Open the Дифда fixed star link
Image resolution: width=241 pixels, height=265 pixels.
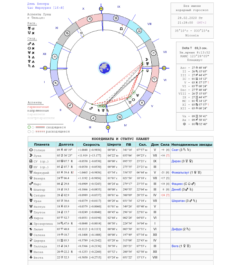(176, 229)
